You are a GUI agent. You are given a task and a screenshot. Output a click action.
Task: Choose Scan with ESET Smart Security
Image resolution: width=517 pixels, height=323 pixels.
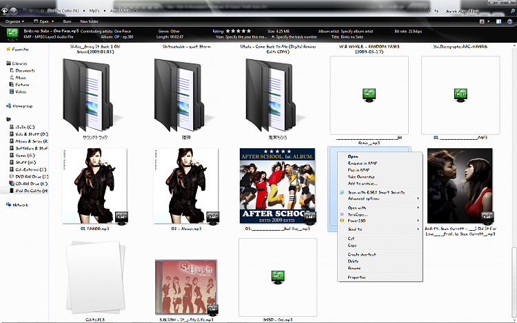pyautogui.click(x=376, y=192)
